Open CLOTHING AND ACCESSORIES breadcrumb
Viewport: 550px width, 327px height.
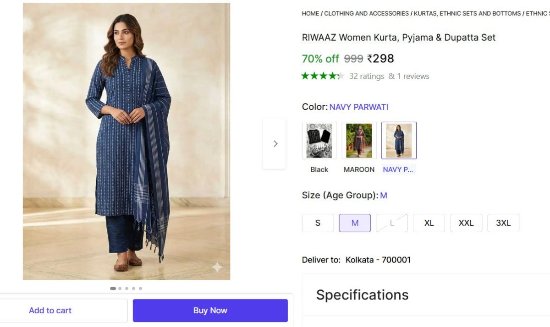point(367,14)
